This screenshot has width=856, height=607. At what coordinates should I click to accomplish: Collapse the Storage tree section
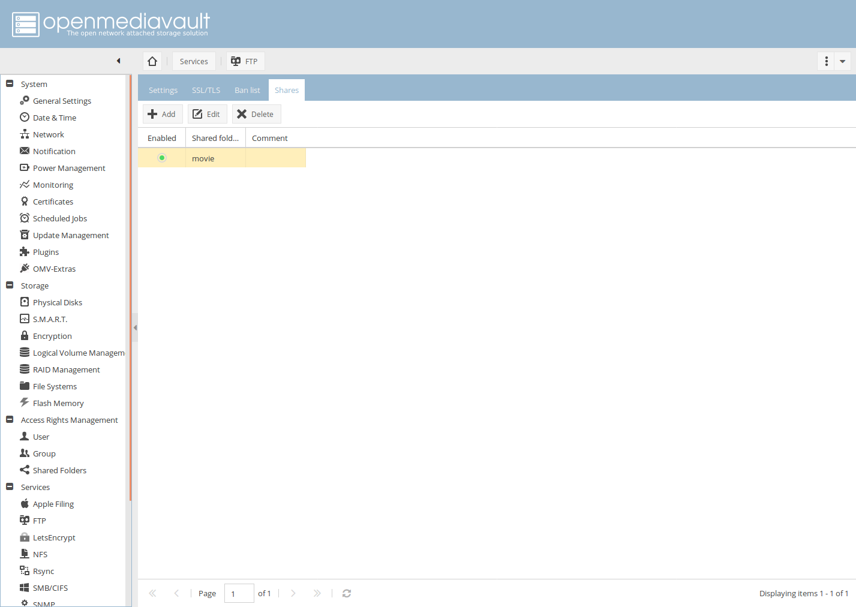pyautogui.click(x=10, y=285)
